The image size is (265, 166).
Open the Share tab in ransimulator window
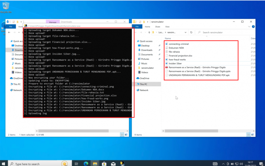(158, 26)
